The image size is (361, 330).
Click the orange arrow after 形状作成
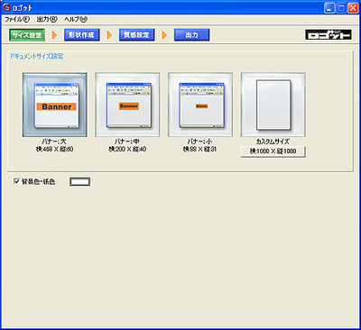click(x=109, y=35)
